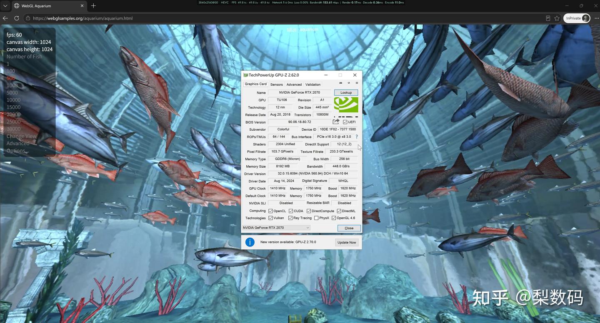This screenshot has height=323, width=600.
Task: Click the GPU-Z title bar app icon
Action: pos(246,75)
